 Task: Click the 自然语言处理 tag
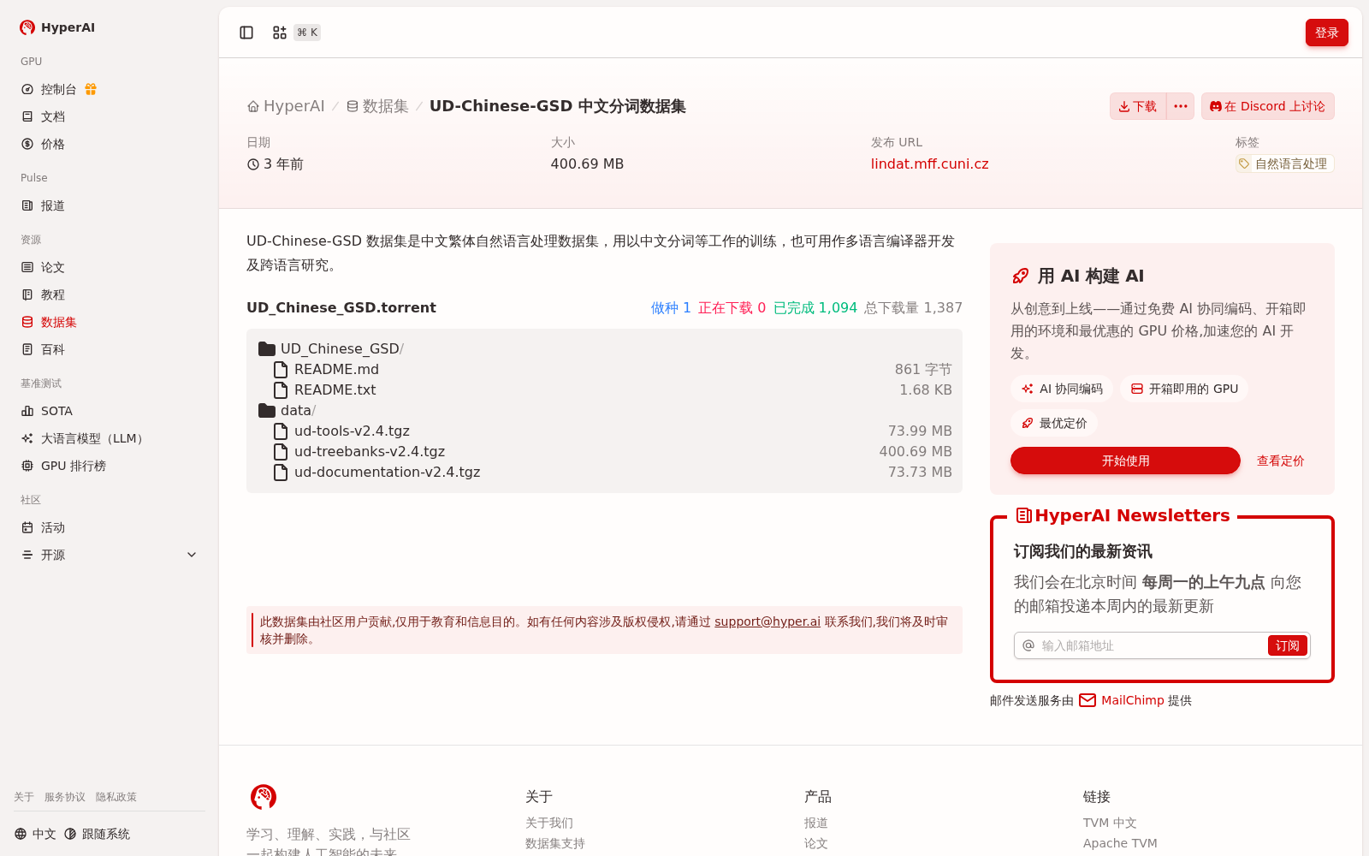[x=1283, y=163]
